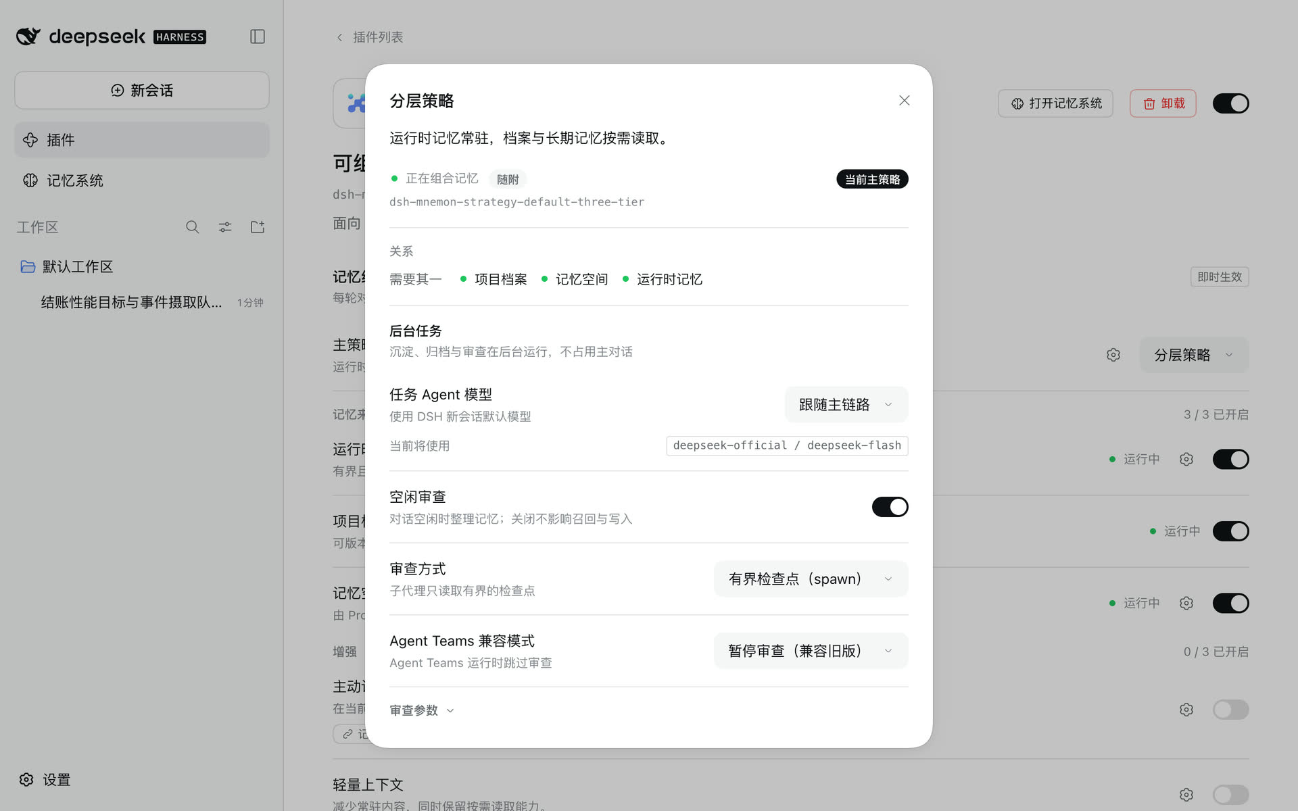
Task: Click the 当前主策略 badge
Action: click(872, 179)
